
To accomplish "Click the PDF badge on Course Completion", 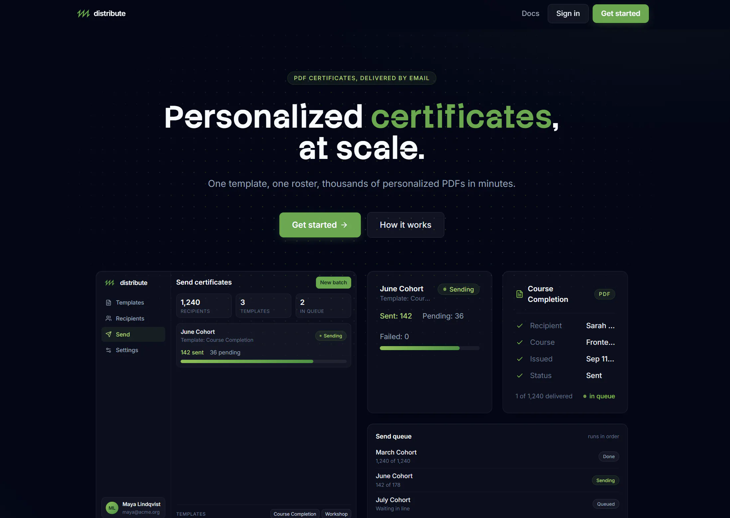I will point(604,294).
